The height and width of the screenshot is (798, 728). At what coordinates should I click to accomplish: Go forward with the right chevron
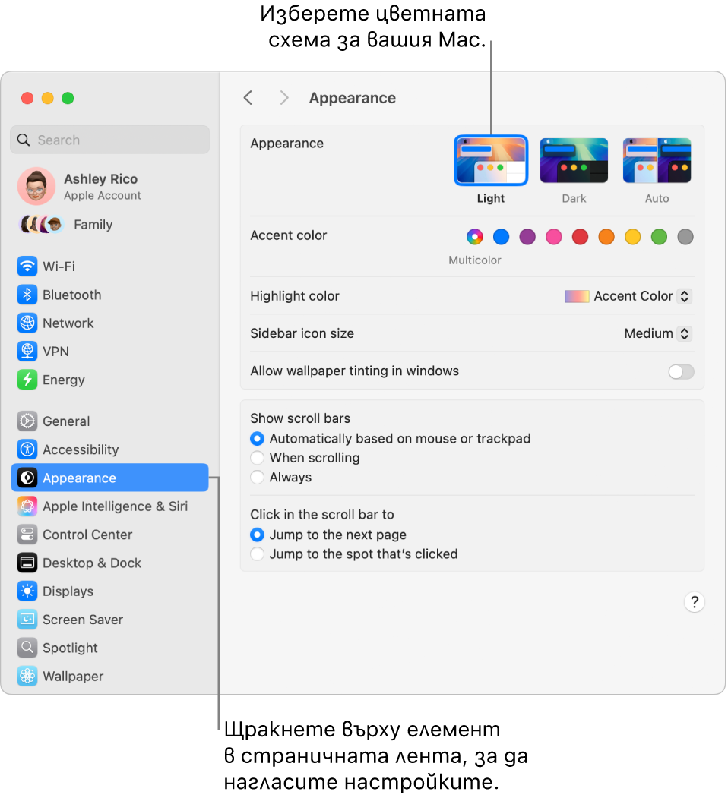click(283, 98)
